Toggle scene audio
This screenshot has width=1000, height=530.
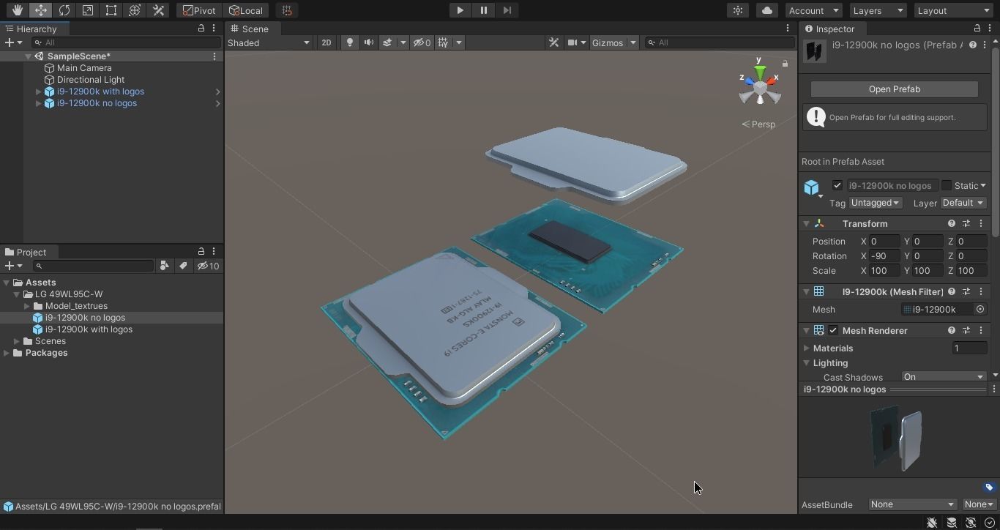[x=369, y=42]
